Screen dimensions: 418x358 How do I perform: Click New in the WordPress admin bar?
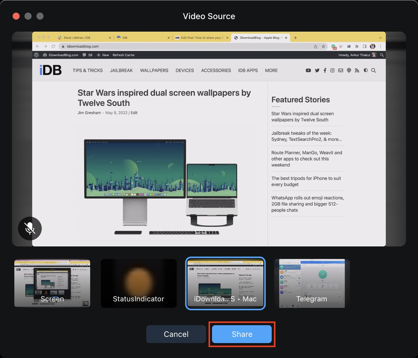(103, 55)
